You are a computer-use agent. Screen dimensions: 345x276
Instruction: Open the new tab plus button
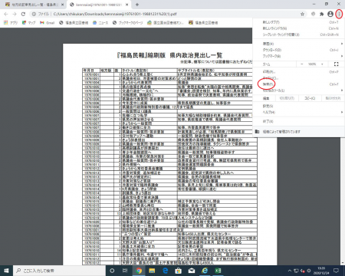(x=137, y=5)
